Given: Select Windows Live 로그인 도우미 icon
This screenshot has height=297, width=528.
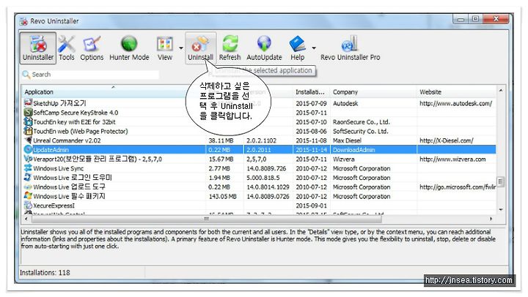Looking at the screenshot, I should 28,177.
